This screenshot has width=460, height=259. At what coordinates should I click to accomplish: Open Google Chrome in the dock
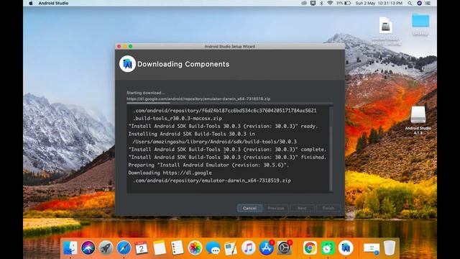tap(310, 248)
